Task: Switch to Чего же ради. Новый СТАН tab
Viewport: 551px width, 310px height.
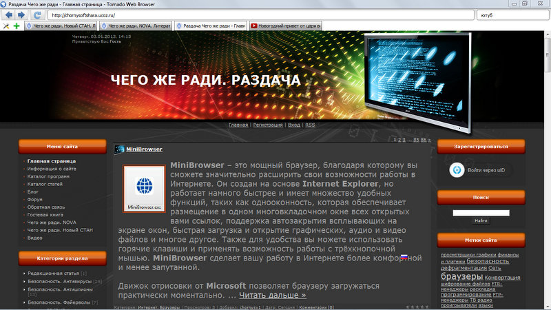Action: 61,25
